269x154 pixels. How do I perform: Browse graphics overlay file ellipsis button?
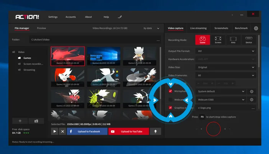pos(253,108)
